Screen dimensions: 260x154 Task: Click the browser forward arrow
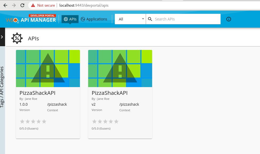point(14,6)
